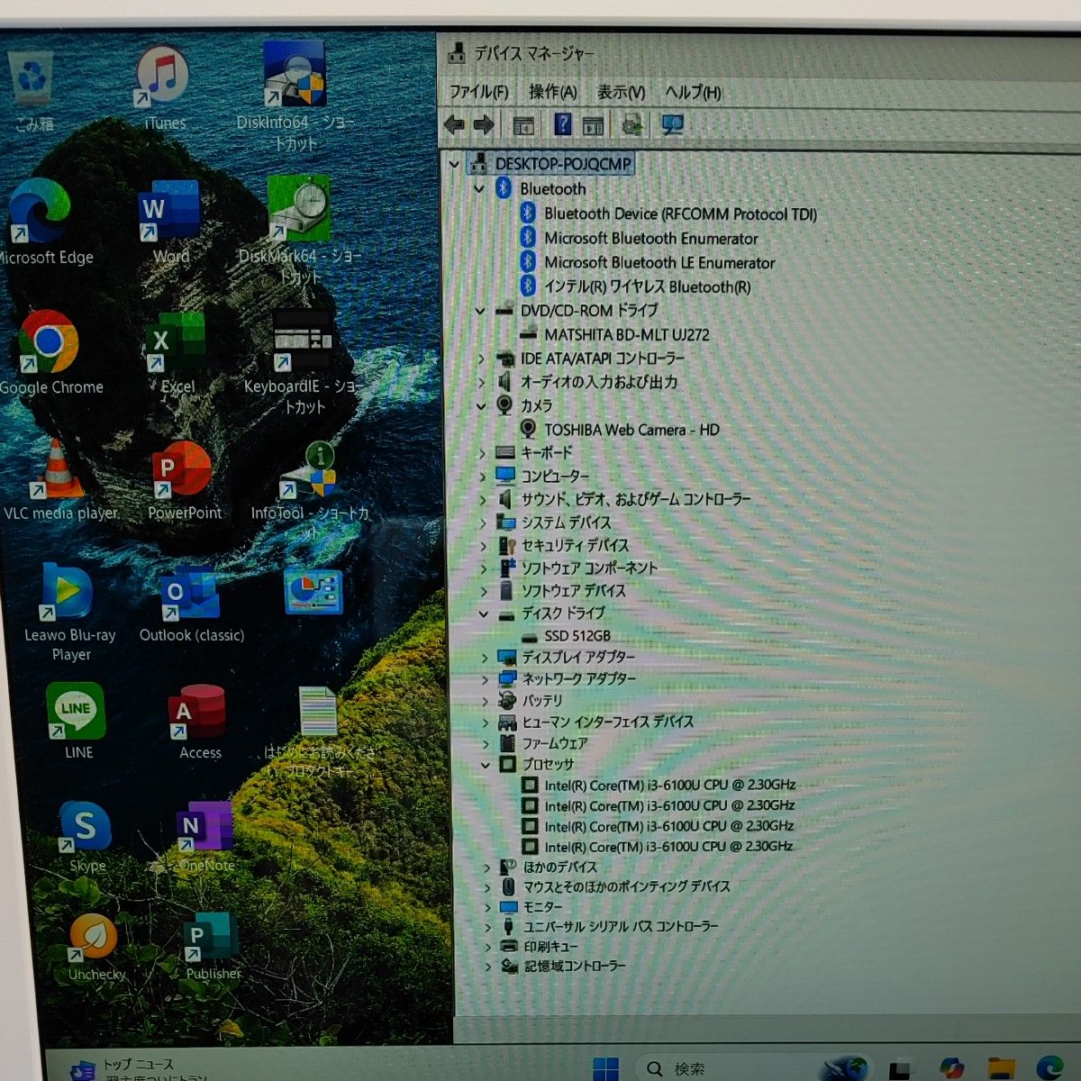Click the scan for hardware changes monitor icon
Viewport: 1081px width, 1081px height.
pos(672,124)
